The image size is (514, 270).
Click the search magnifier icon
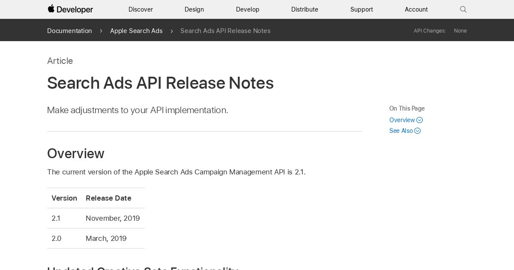(463, 9)
